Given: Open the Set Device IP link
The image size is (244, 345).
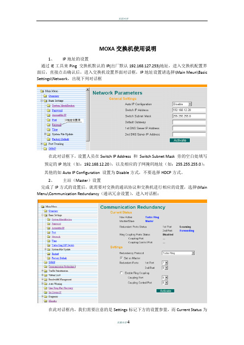Looking at the screenshot, I should click(55, 292).
